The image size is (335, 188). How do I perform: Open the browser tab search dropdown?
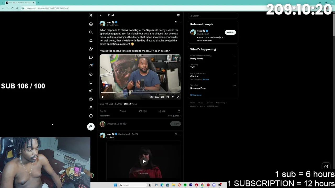click(x=2, y=3)
